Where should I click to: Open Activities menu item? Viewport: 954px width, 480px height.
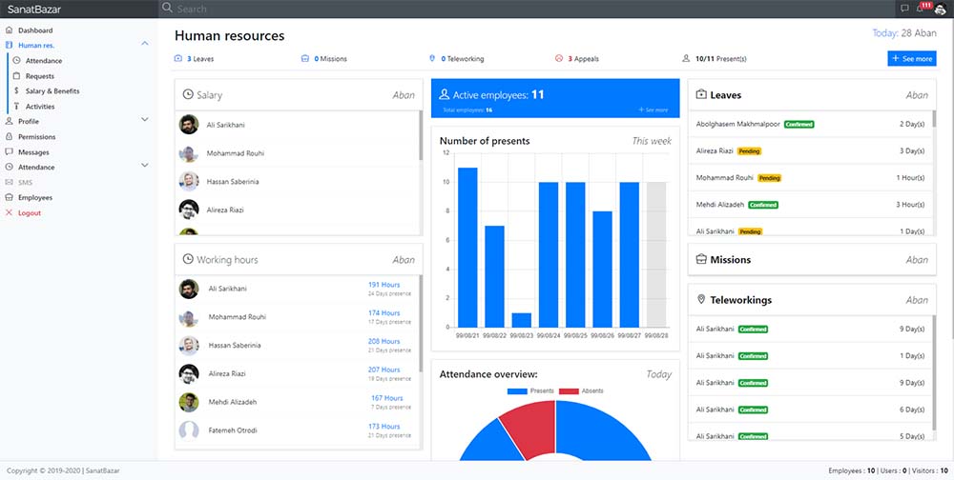point(40,107)
